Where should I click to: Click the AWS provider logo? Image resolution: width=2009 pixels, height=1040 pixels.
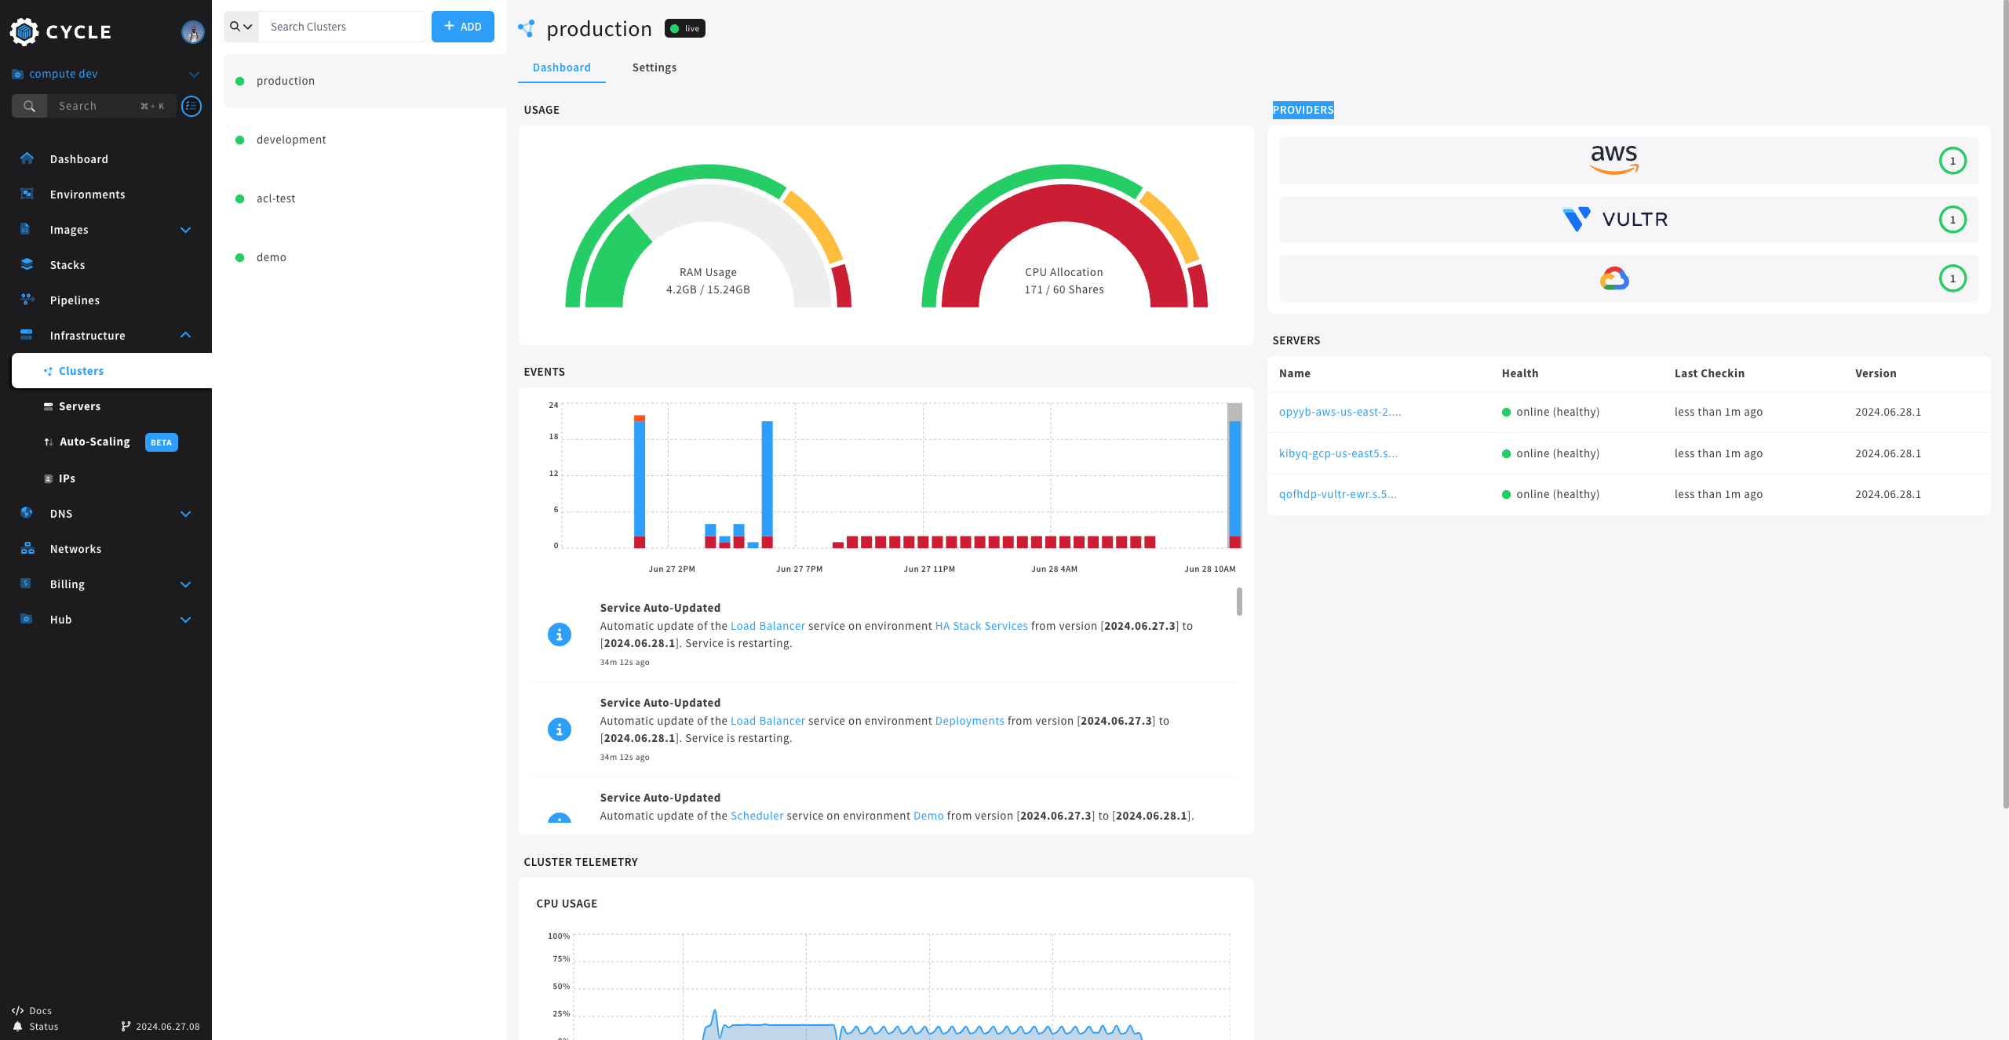click(x=1614, y=160)
